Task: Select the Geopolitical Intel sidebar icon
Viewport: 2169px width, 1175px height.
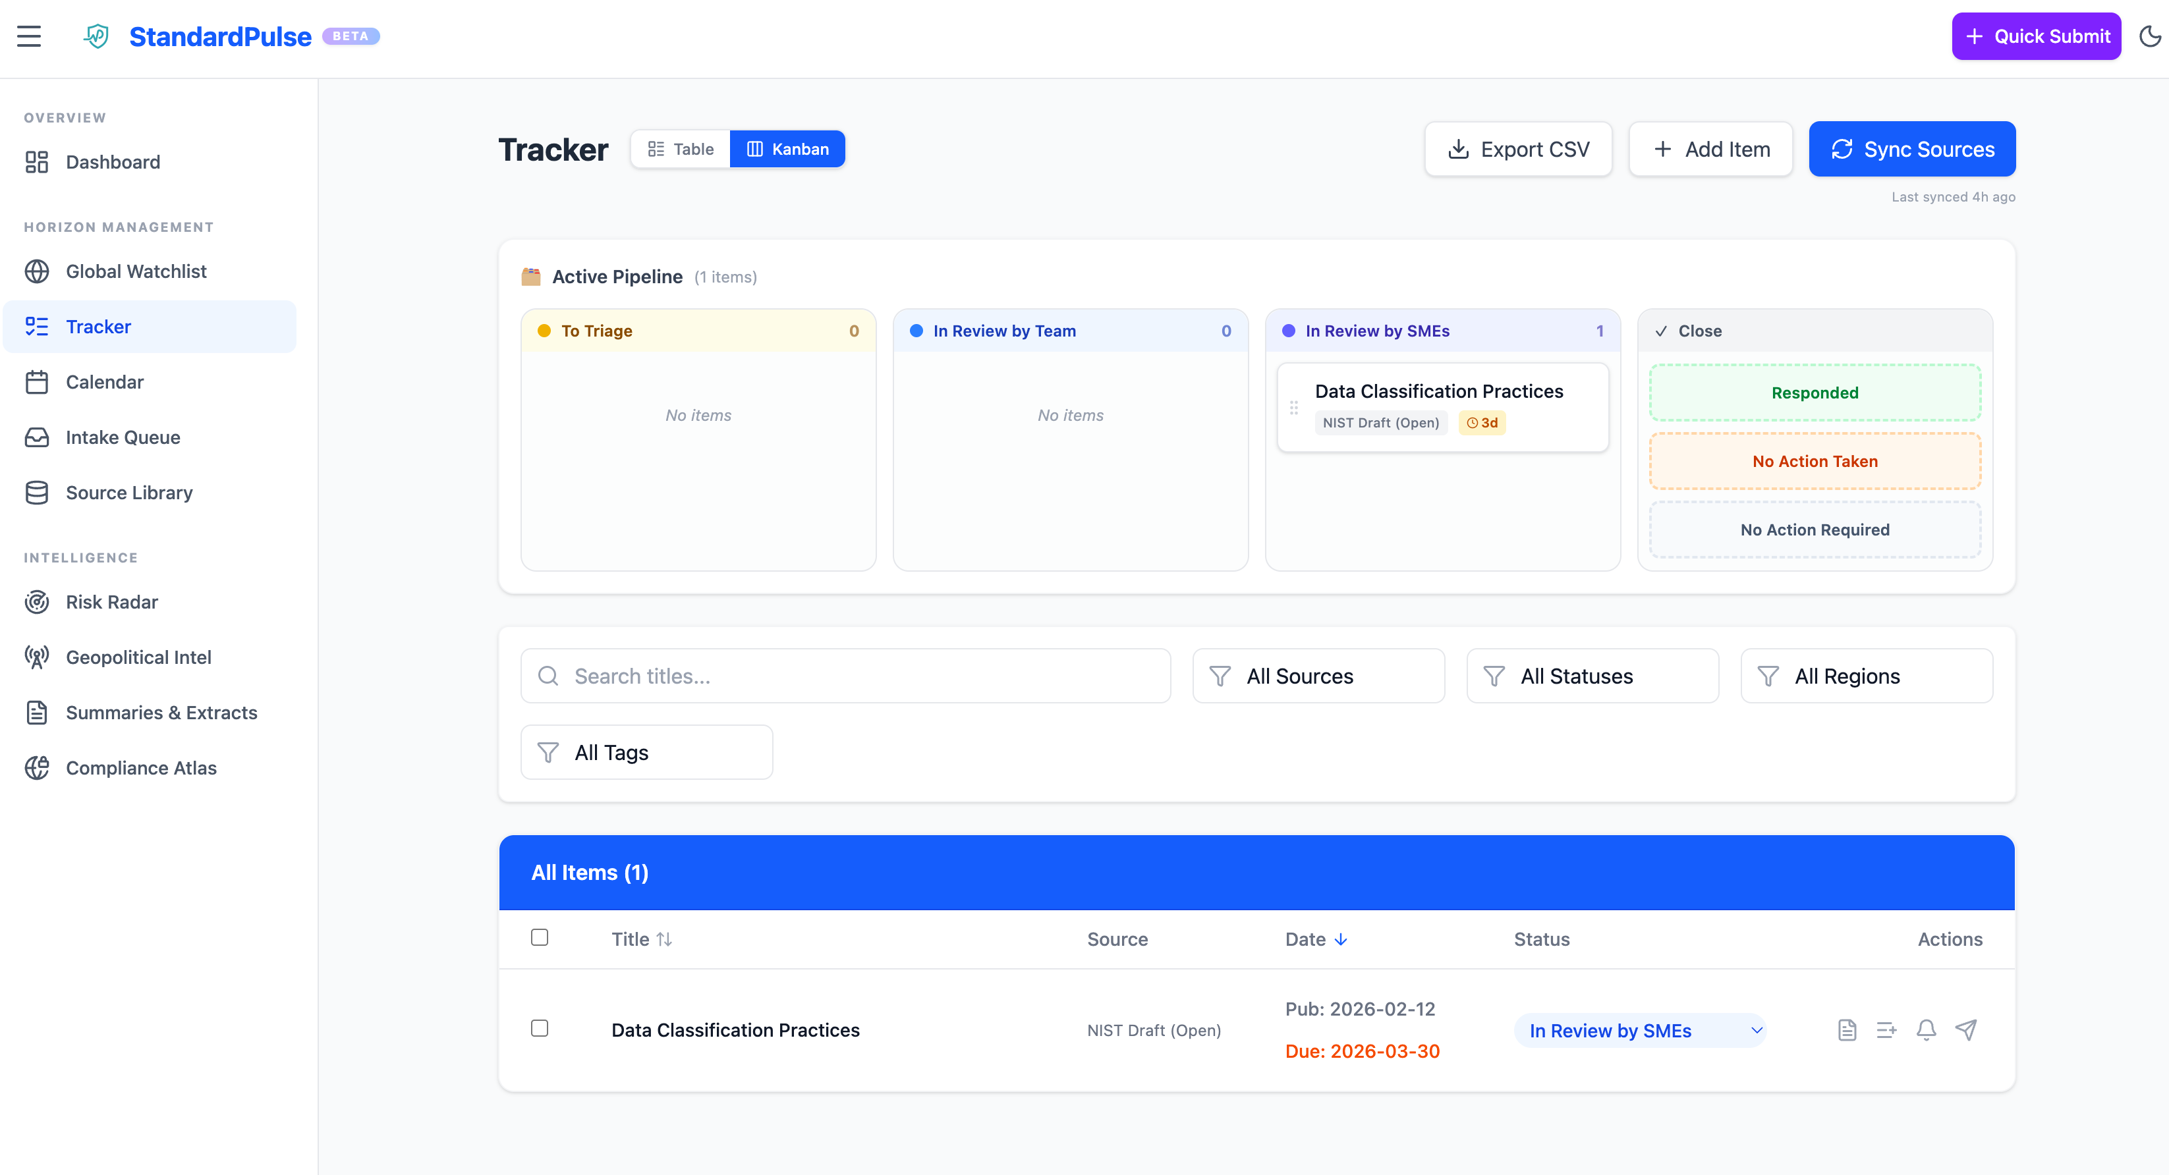Action: coord(37,657)
